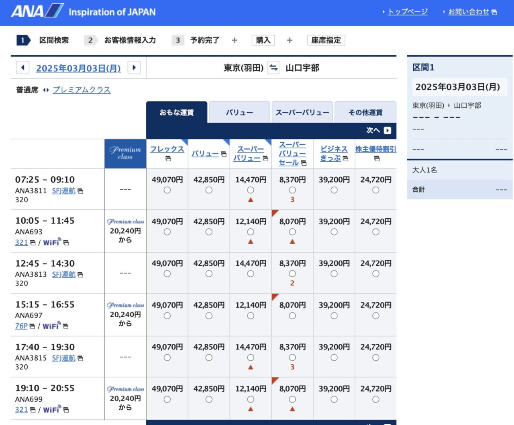The height and width of the screenshot is (425, 514).
Task: Click switch arrows icon beside 普通席
Action: tap(46, 90)
